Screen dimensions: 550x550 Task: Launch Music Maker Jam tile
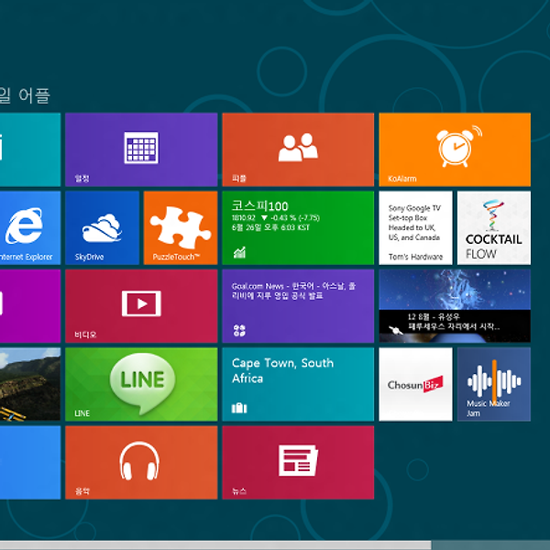pyautogui.click(x=494, y=384)
